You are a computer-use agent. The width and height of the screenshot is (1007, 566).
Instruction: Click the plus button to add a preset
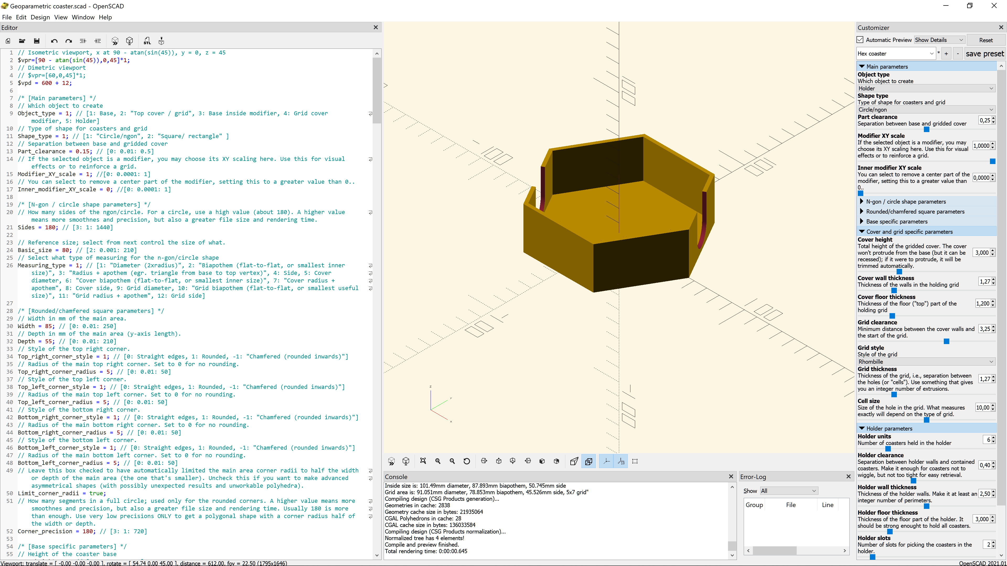[946, 53]
